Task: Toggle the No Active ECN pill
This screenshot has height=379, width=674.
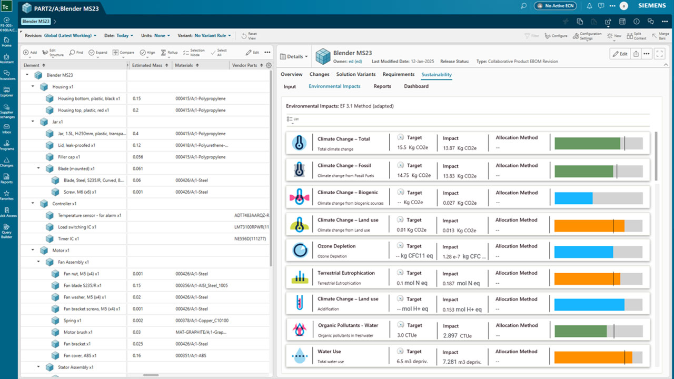Action: 555,6
